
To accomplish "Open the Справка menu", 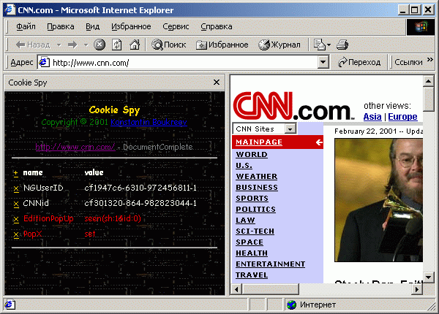I will tap(217, 26).
